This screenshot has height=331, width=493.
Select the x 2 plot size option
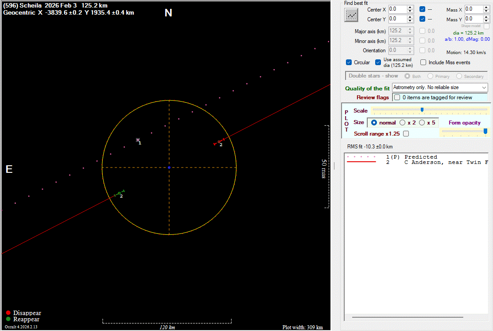pos(403,123)
